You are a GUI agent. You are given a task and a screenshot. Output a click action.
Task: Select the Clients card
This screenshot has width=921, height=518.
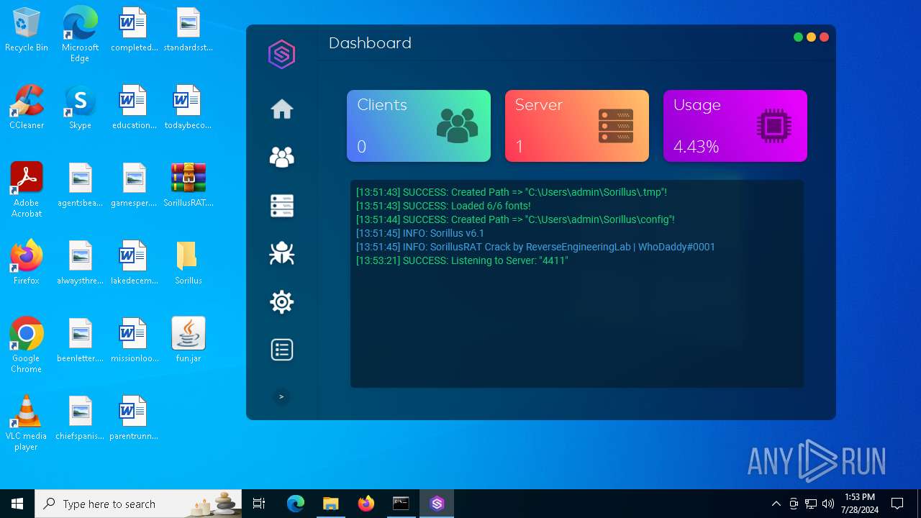click(419, 126)
